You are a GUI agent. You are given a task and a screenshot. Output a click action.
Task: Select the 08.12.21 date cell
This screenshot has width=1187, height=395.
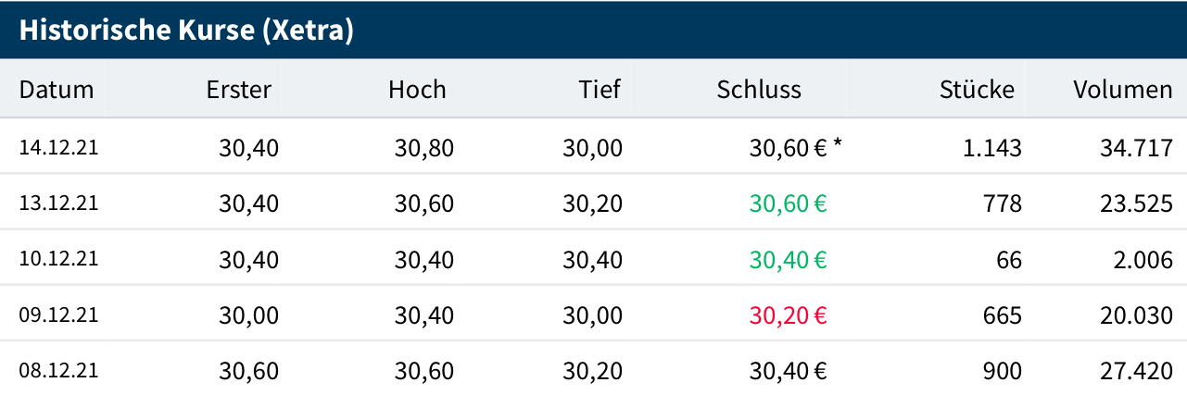point(58,371)
